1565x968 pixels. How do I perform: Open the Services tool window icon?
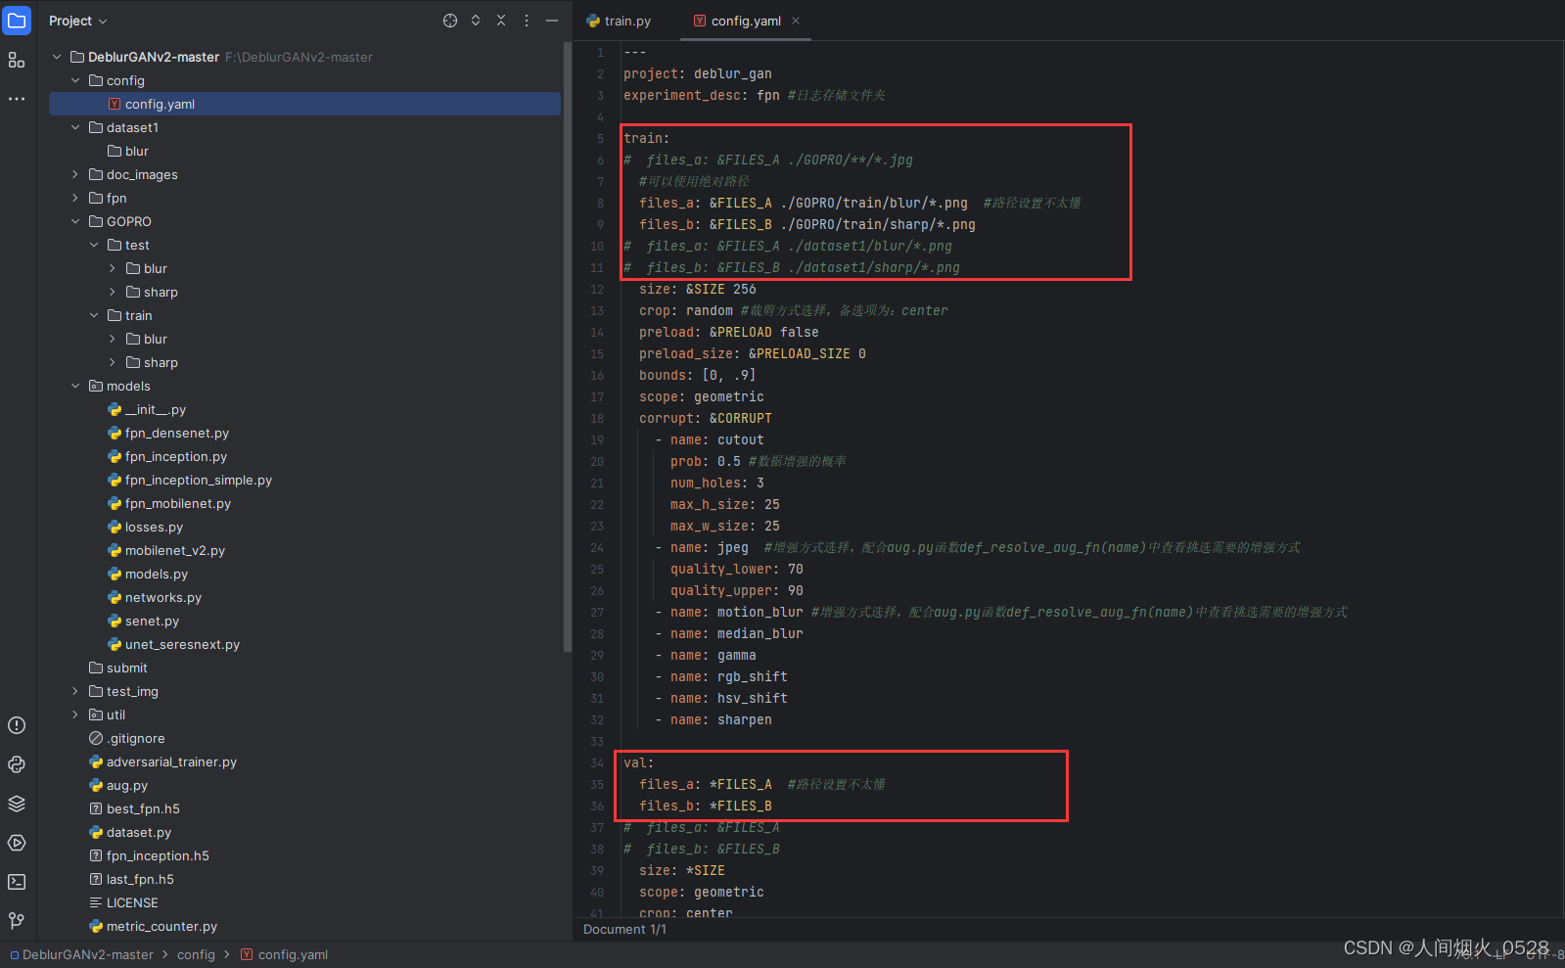[x=17, y=843]
